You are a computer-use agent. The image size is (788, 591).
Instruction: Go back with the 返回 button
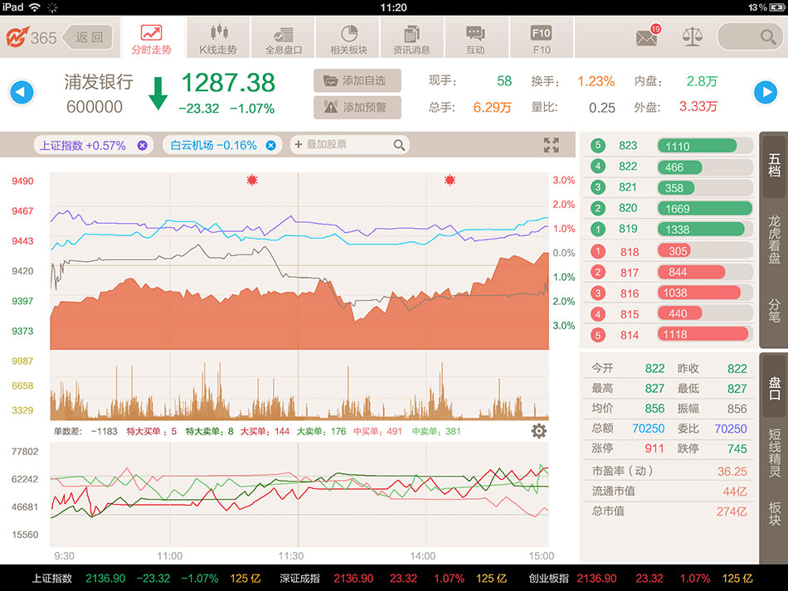point(87,37)
